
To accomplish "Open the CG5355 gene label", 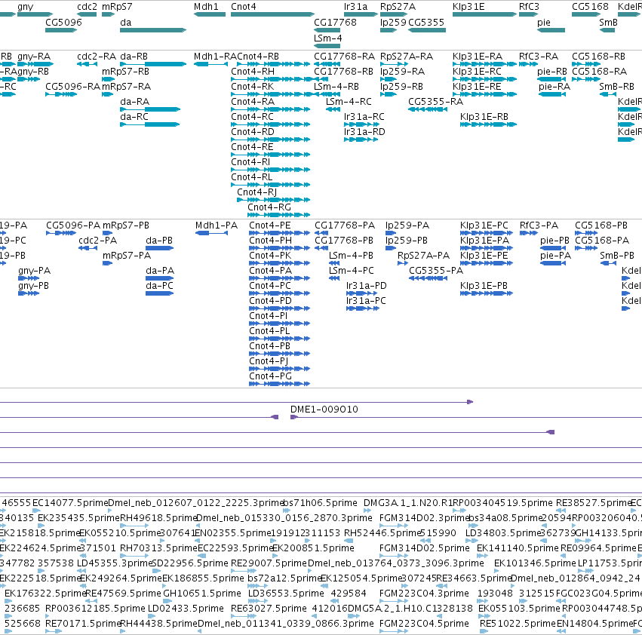I will coord(425,22).
